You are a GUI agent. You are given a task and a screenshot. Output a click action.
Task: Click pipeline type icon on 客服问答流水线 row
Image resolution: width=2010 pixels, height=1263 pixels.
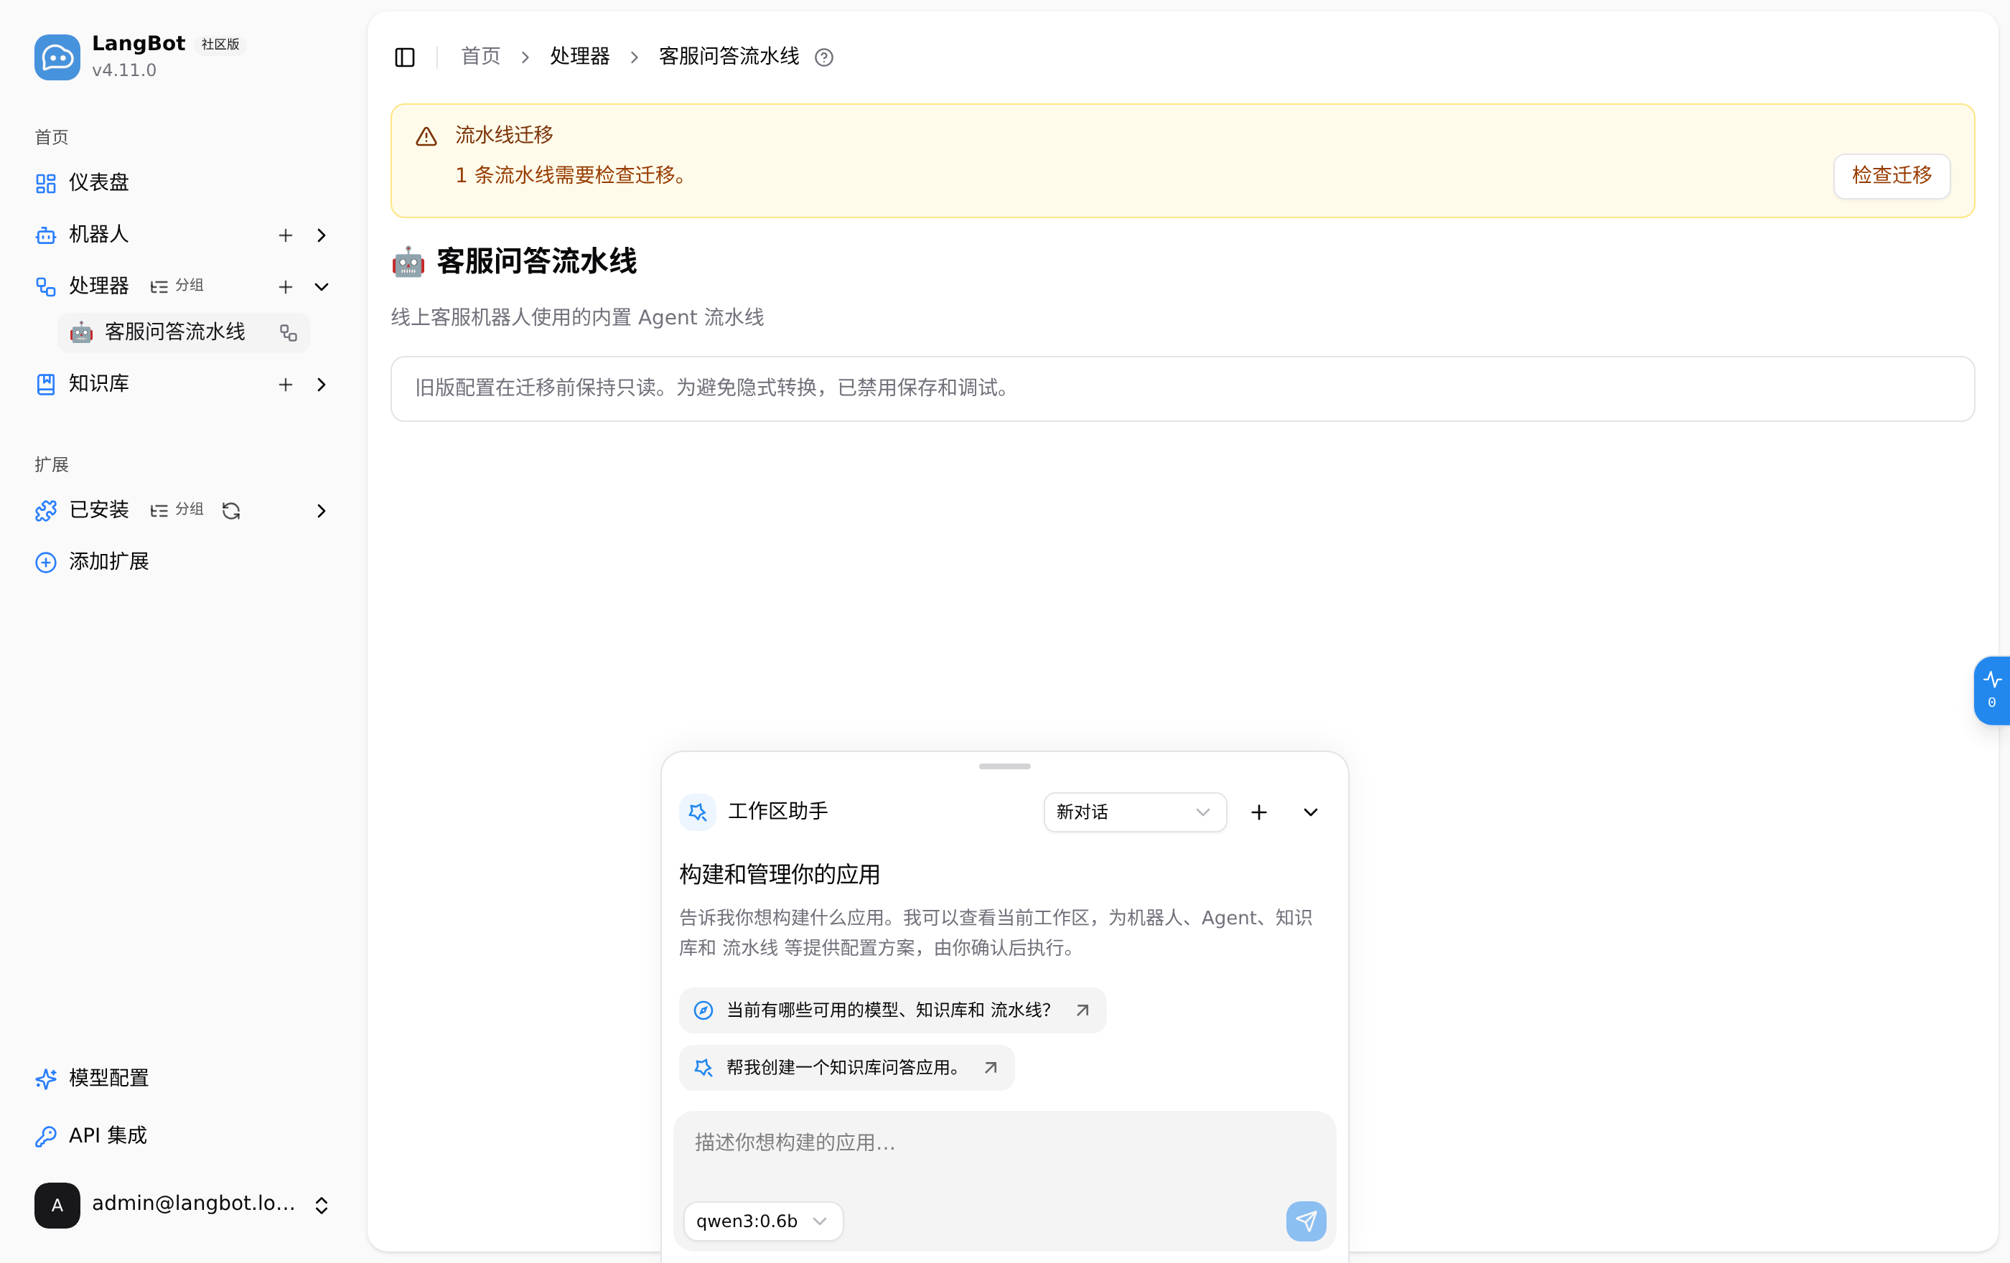[289, 333]
